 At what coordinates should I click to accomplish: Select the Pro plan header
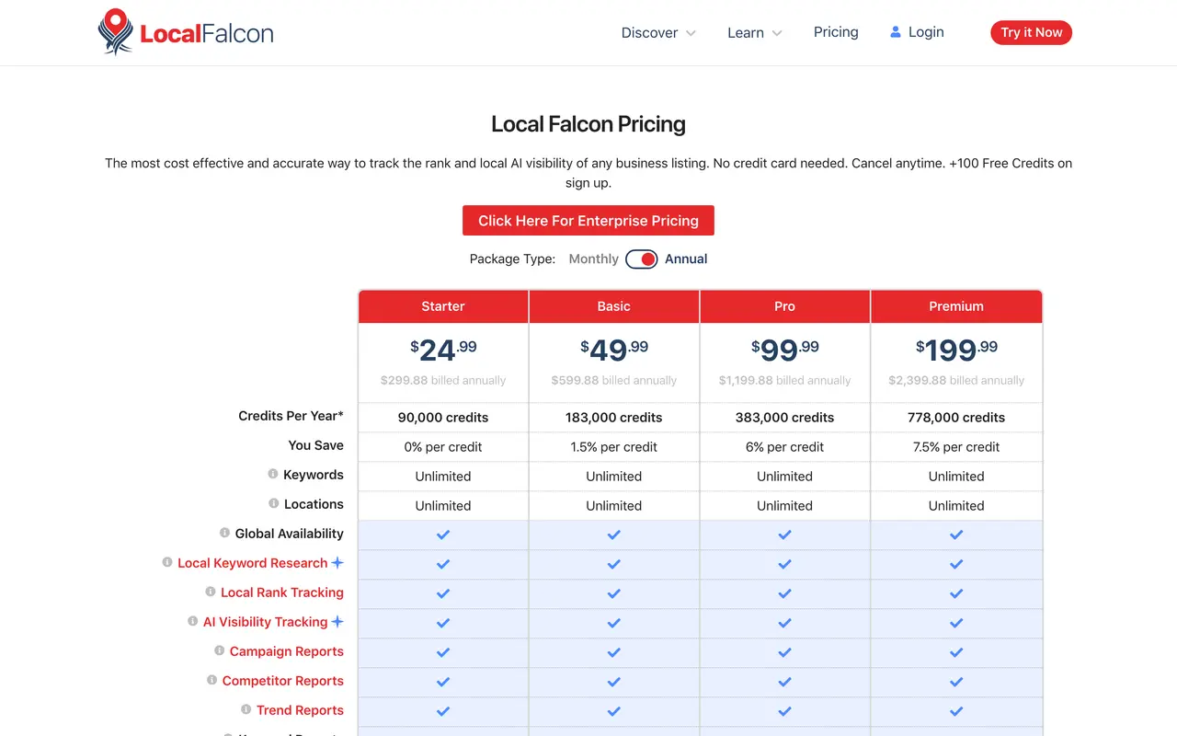pyautogui.click(x=784, y=306)
